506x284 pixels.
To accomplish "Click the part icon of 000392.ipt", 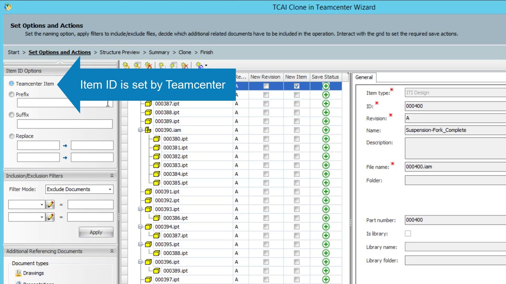I will (148, 200).
